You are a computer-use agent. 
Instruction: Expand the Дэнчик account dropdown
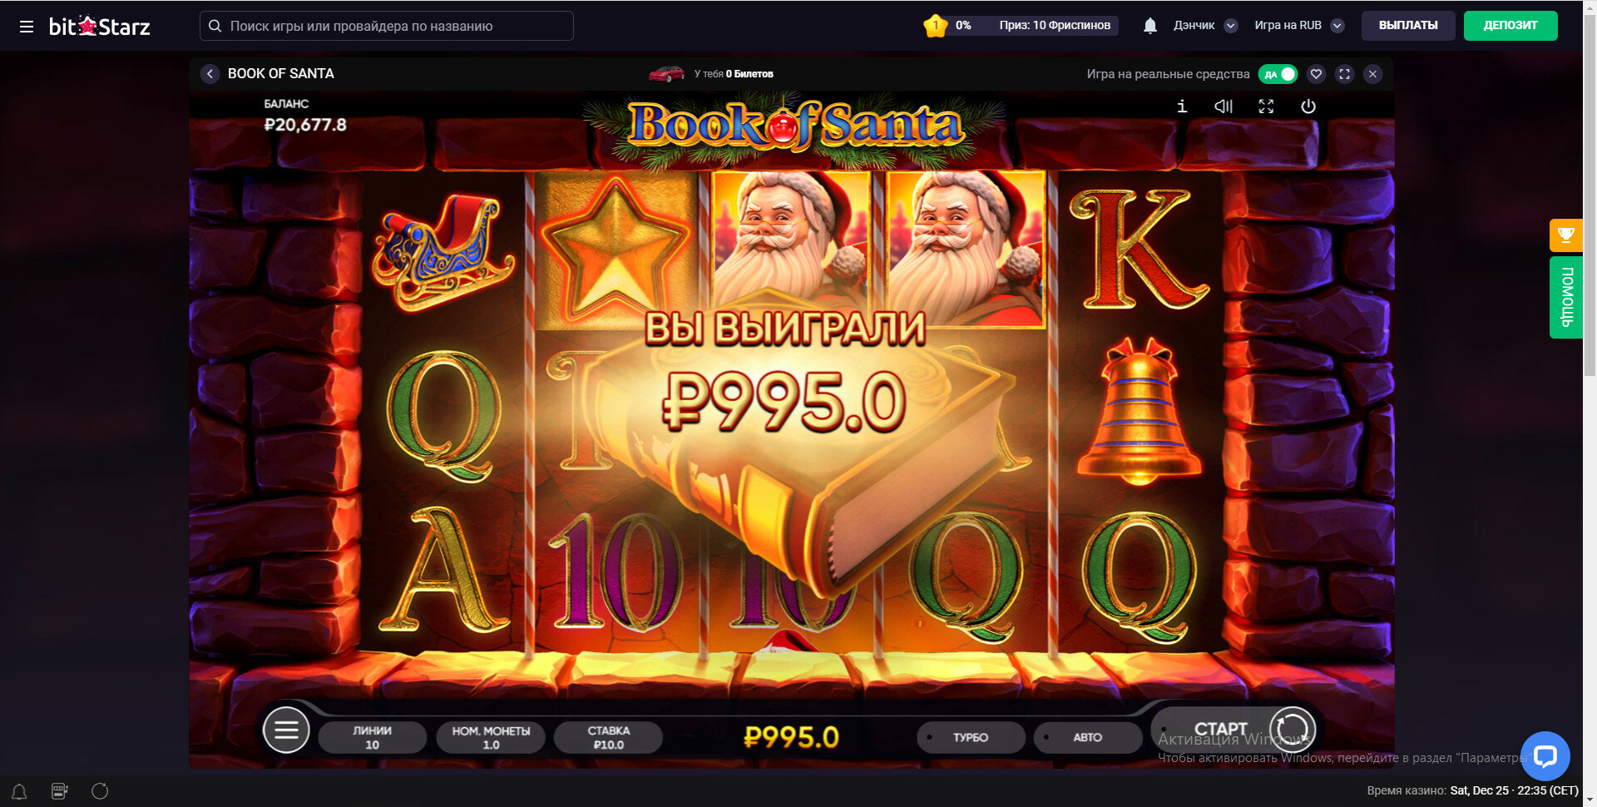(x=1231, y=26)
